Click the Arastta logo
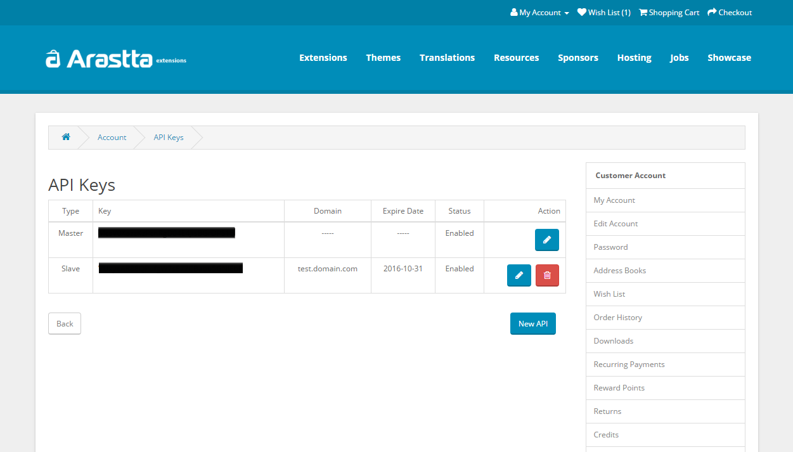 click(116, 58)
